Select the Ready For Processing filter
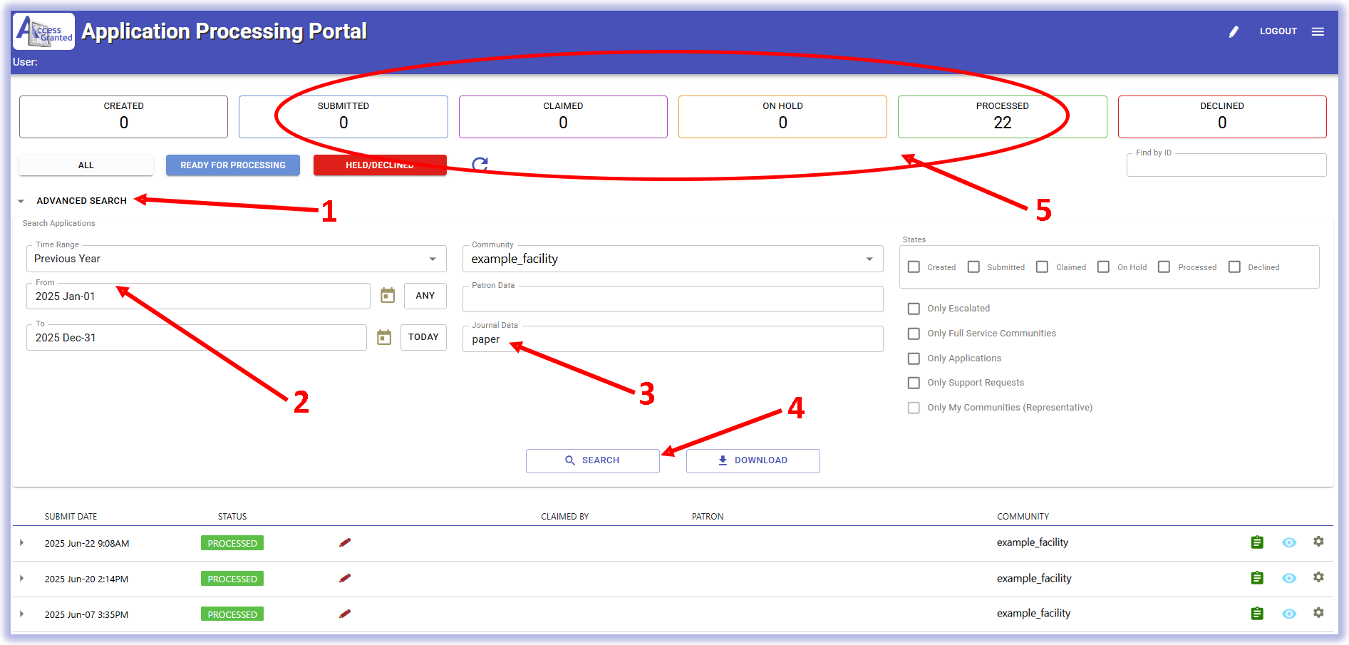Screen dimensions: 1349x645 232,165
